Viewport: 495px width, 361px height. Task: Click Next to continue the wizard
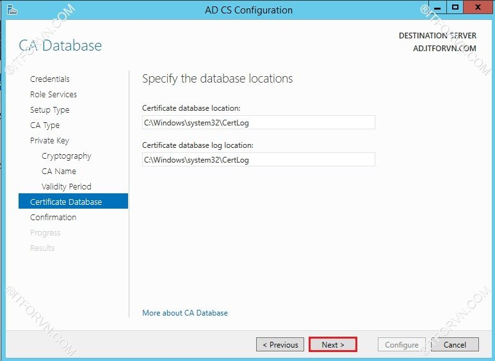pyautogui.click(x=332, y=344)
